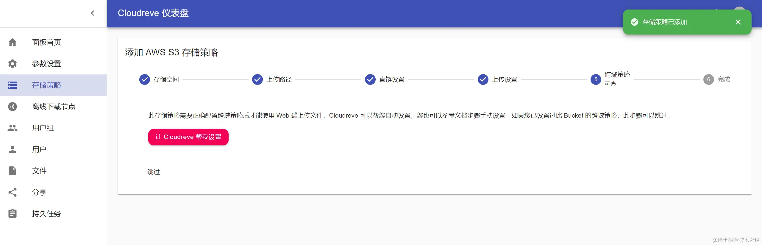Image resolution: width=762 pixels, height=245 pixels.
Task: Click the success checkmark icon in the notification
Action: 634,22
